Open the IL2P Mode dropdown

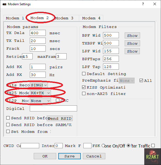tap(40, 101)
